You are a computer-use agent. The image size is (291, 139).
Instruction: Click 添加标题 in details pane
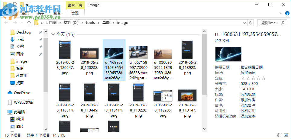248,95
